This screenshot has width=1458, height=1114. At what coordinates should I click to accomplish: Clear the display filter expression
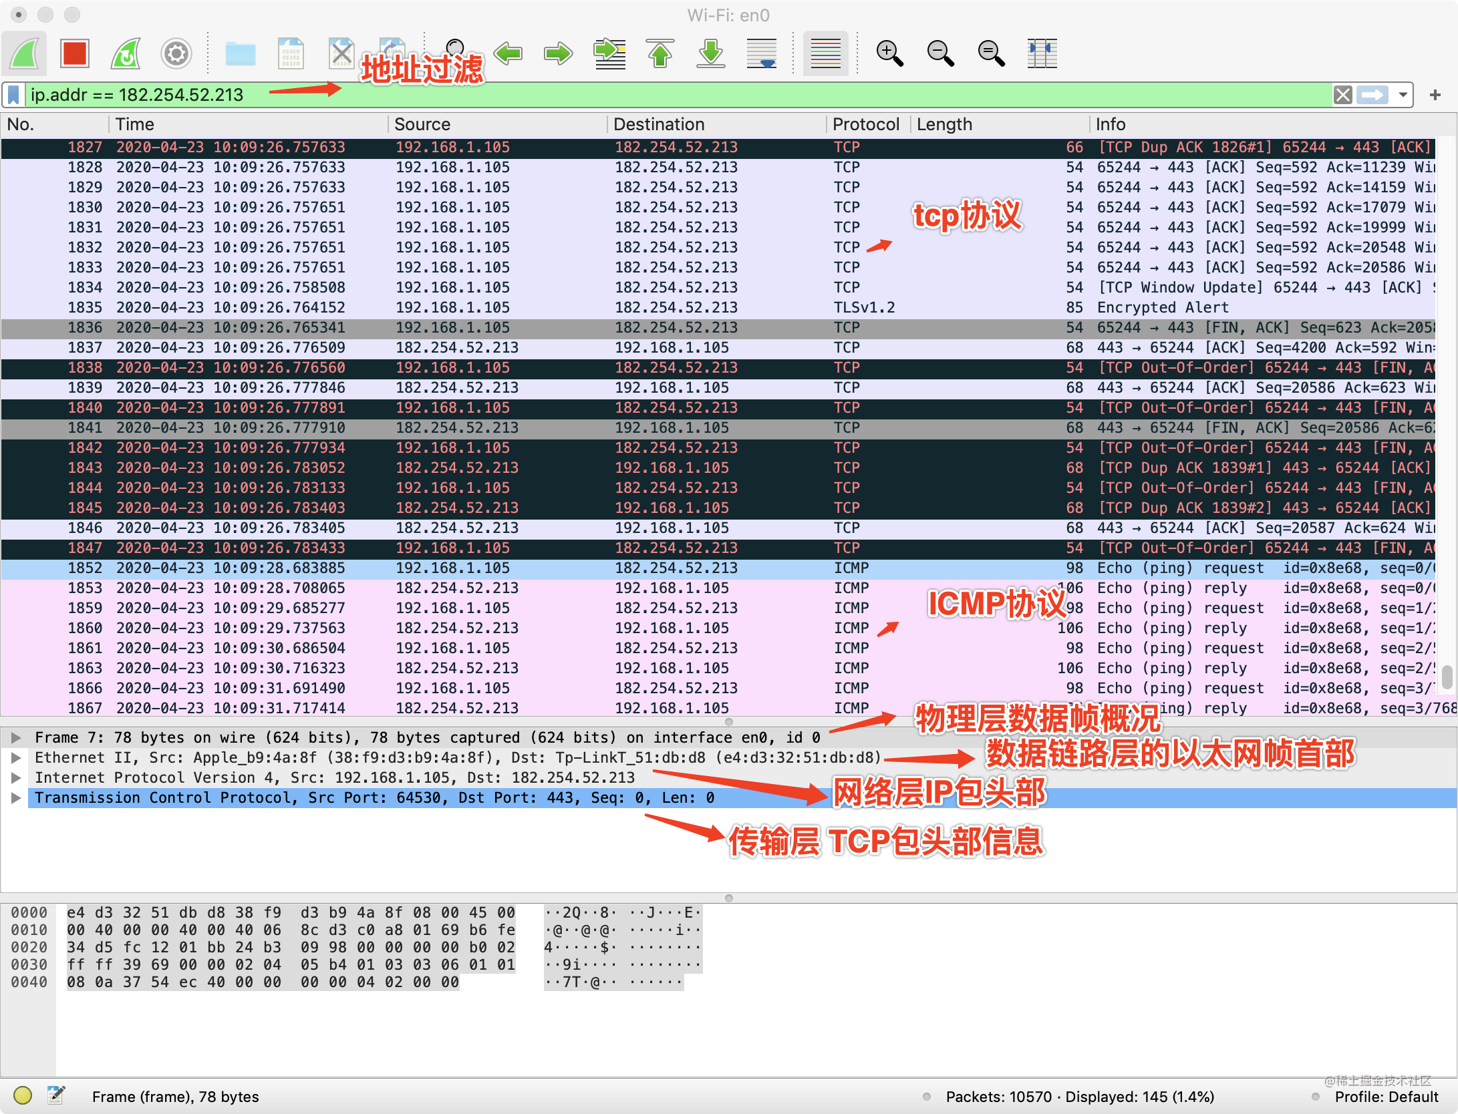[x=1343, y=94]
